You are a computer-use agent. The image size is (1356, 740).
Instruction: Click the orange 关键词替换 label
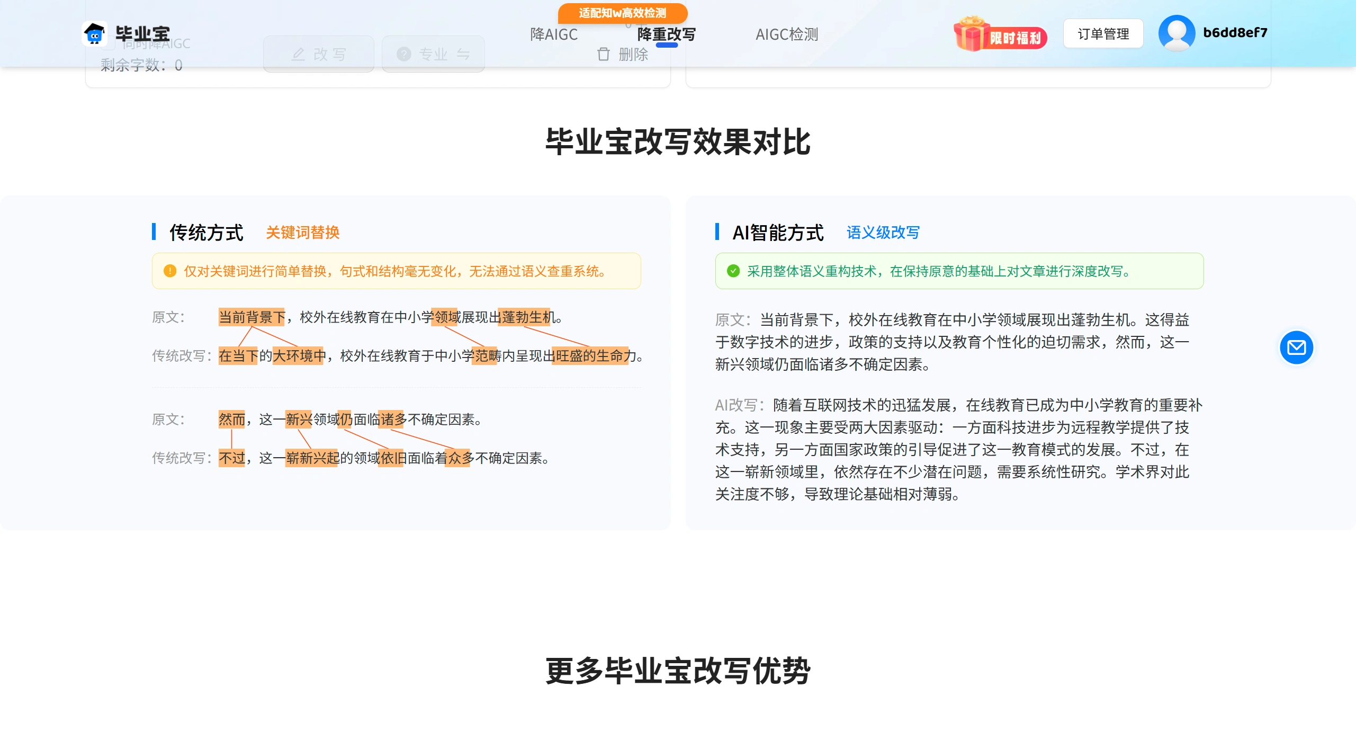pyautogui.click(x=302, y=233)
